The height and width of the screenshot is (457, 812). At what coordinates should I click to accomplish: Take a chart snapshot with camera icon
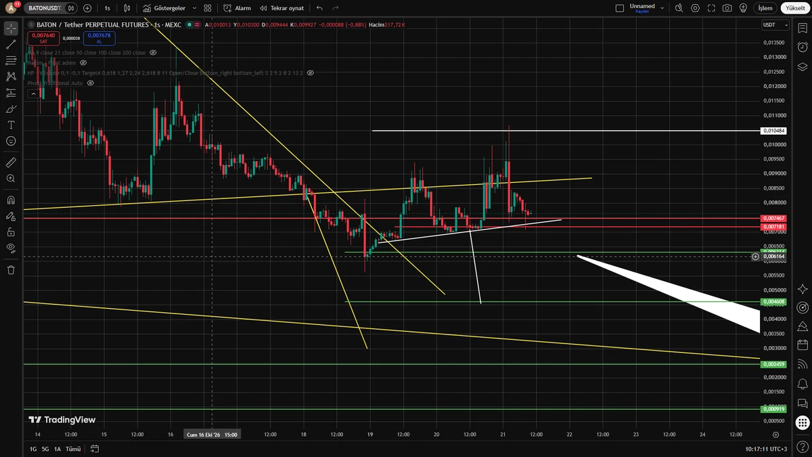pos(727,8)
